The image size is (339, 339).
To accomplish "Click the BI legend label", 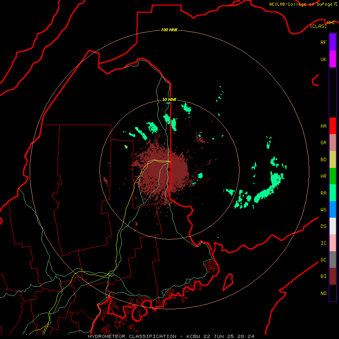I will point(323,276).
